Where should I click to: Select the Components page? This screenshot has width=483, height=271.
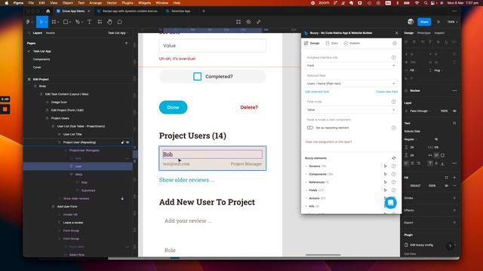click(x=42, y=59)
